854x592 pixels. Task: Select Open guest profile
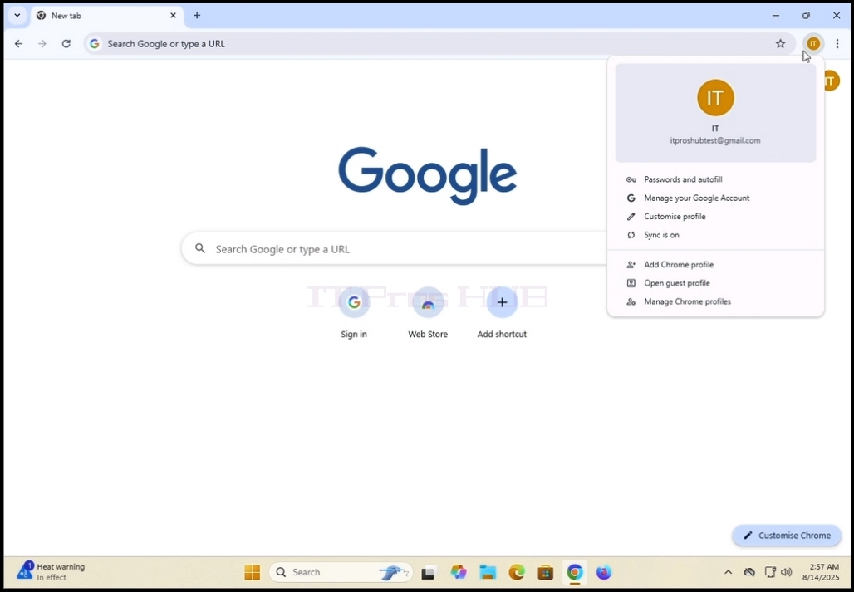point(715,283)
